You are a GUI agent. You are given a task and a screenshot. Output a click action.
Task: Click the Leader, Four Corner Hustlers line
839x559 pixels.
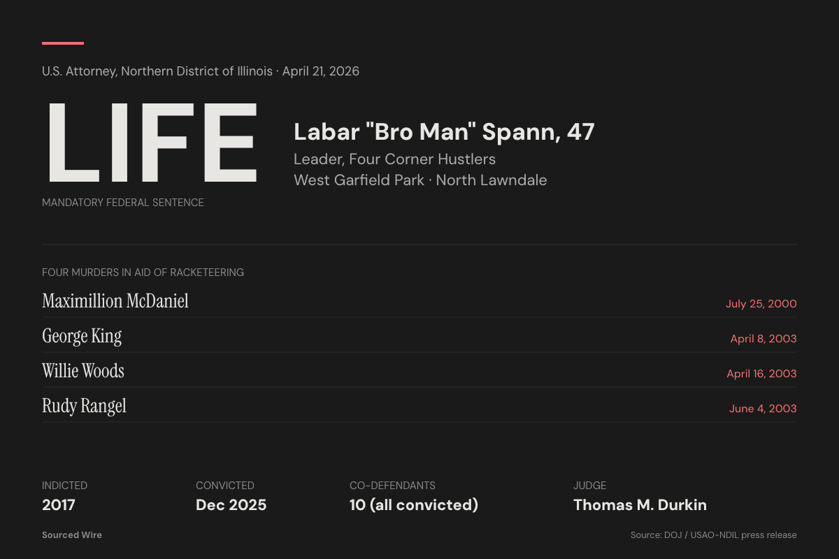pyautogui.click(x=394, y=159)
